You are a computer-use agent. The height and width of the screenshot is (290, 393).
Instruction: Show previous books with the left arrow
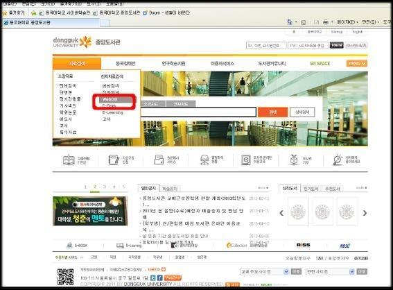click(x=281, y=213)
